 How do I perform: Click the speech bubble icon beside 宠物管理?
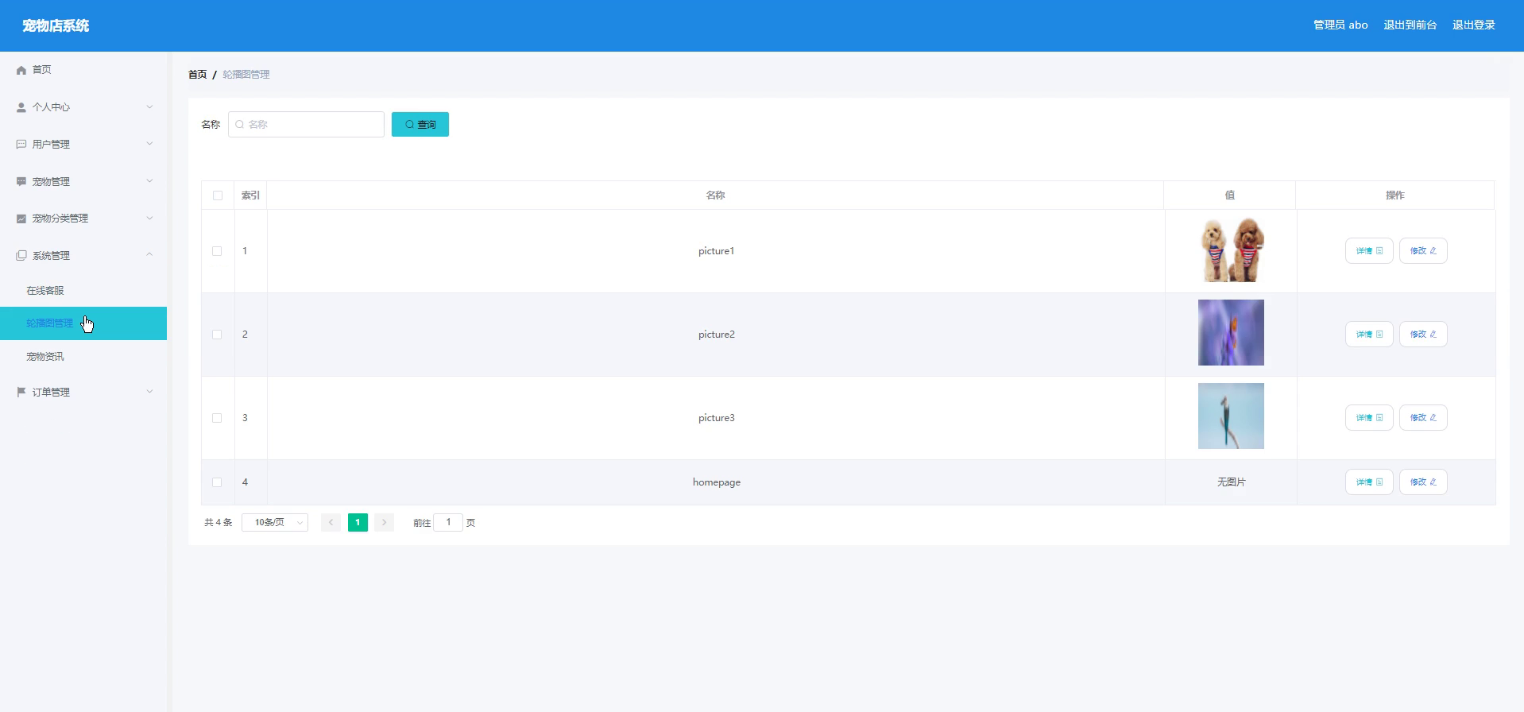tap(21, 181)
